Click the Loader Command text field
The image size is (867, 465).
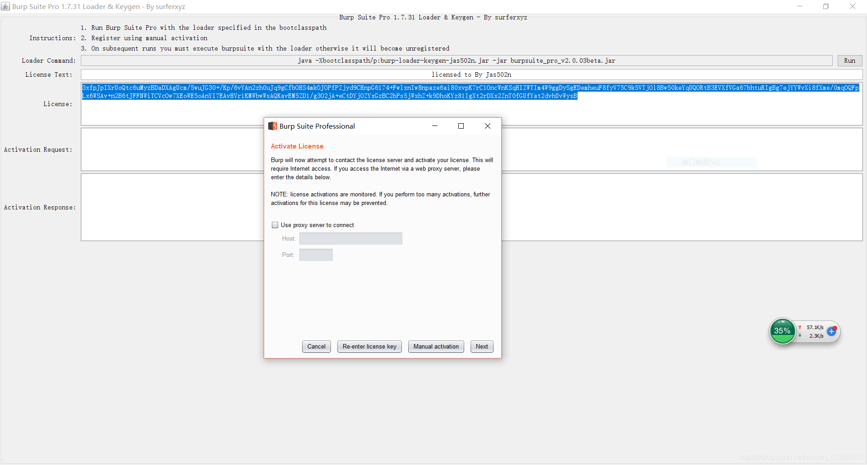(457, 60)
